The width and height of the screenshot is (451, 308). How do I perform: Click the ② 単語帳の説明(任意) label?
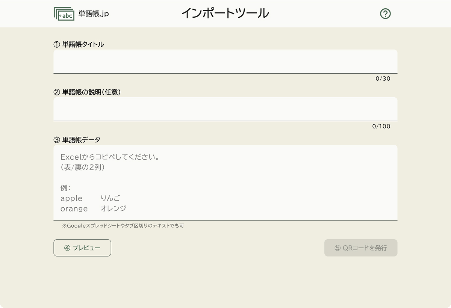[87, 92]
